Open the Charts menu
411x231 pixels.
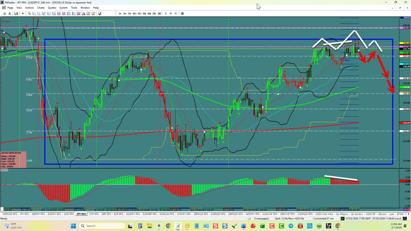[41, 8]
